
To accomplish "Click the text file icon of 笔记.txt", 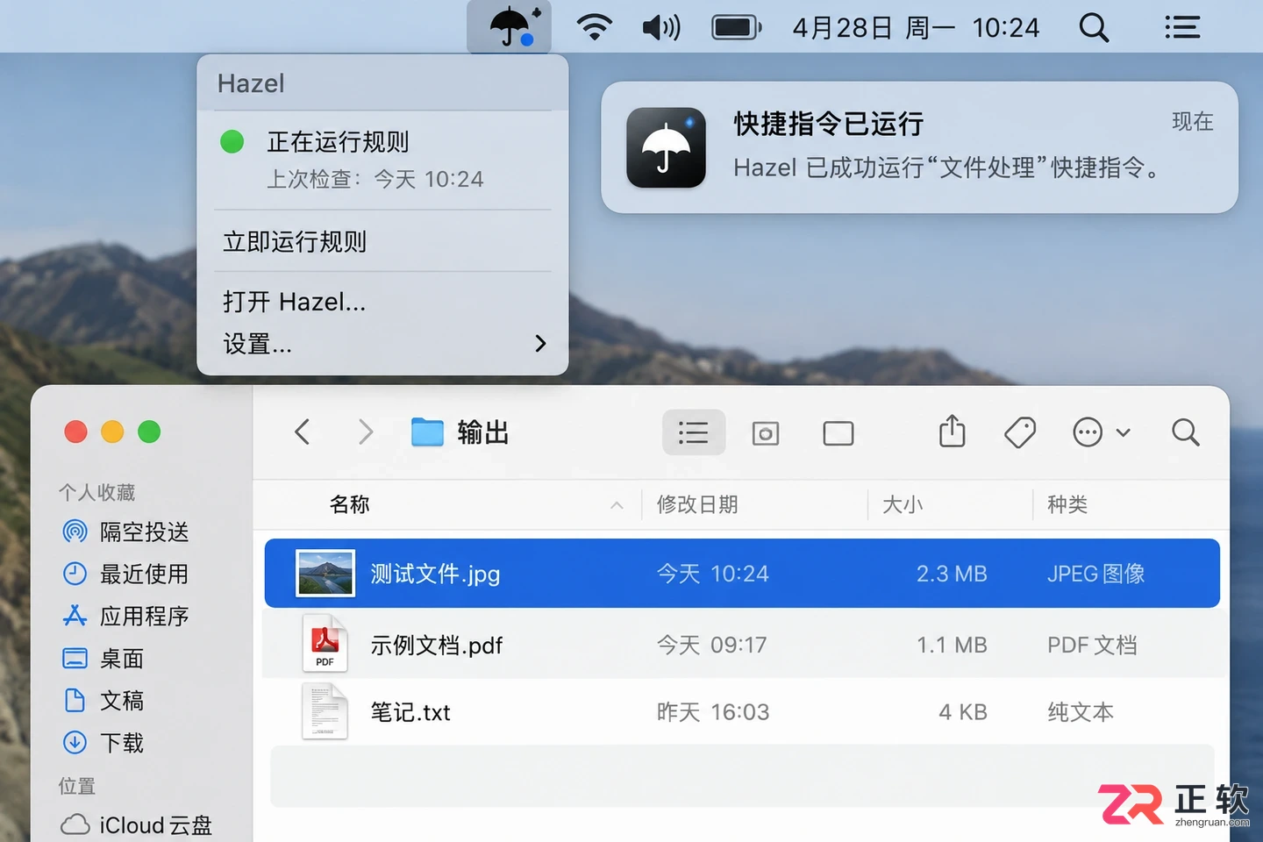I will pos(325,711).
